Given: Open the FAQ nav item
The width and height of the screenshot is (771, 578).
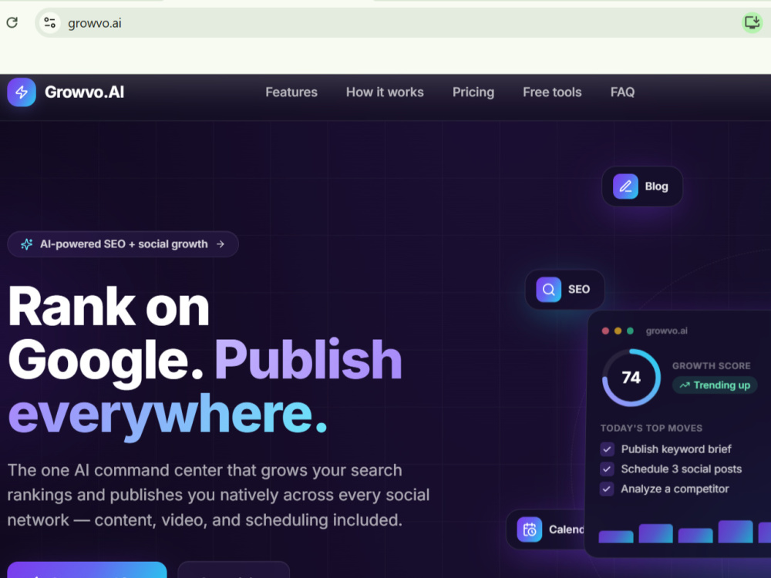Looking at the screenshot, I should [622, 92].
